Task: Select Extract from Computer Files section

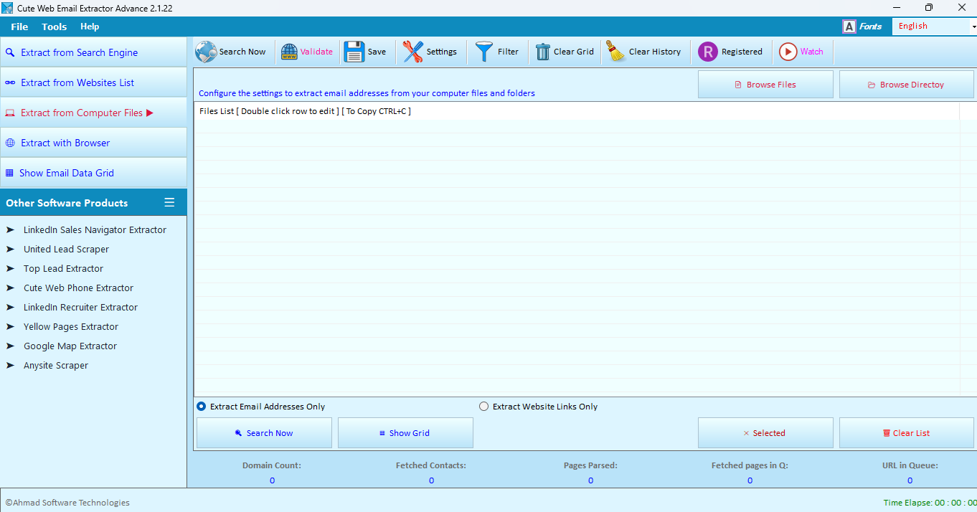Action: click(93, 113)
